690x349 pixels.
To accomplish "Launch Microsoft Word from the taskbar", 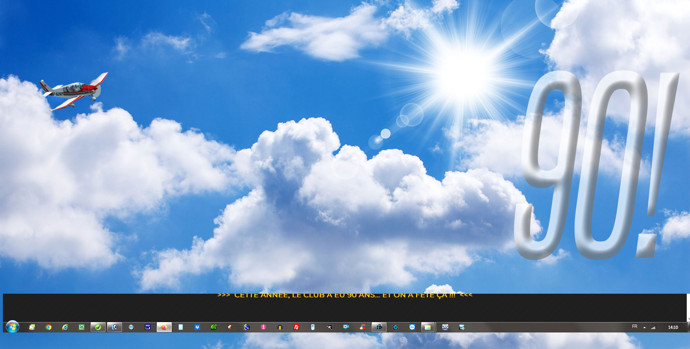I will click(148, 327).
